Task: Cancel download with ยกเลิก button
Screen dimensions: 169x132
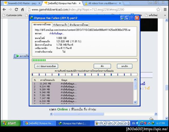Action: tap(124, 66)
